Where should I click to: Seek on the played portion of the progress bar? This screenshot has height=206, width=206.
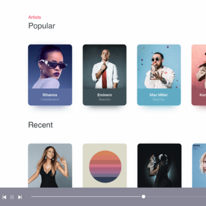point(86,196)
